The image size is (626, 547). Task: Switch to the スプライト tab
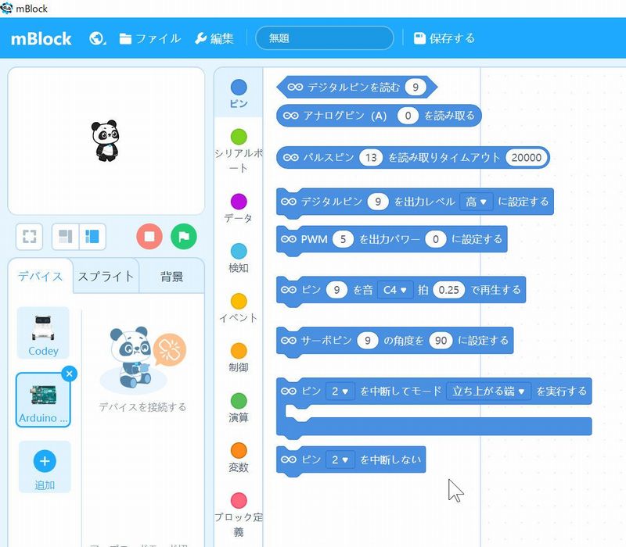click(106, 276)
